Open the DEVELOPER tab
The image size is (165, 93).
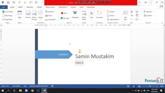91,7
